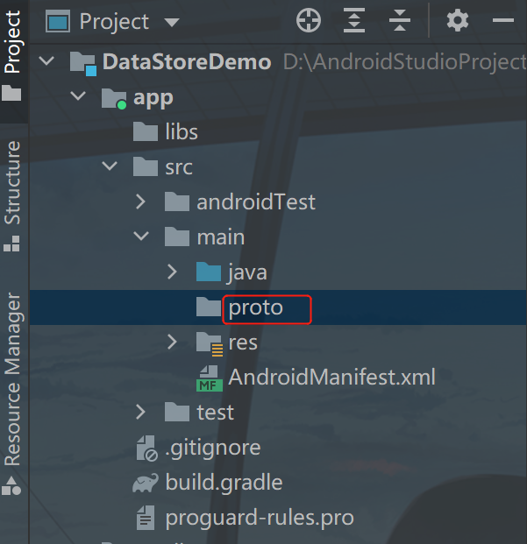This screenshot has height=544, width=527.
Task: Open the proguard-rules.pro file
Action: (x=260, y=519)
